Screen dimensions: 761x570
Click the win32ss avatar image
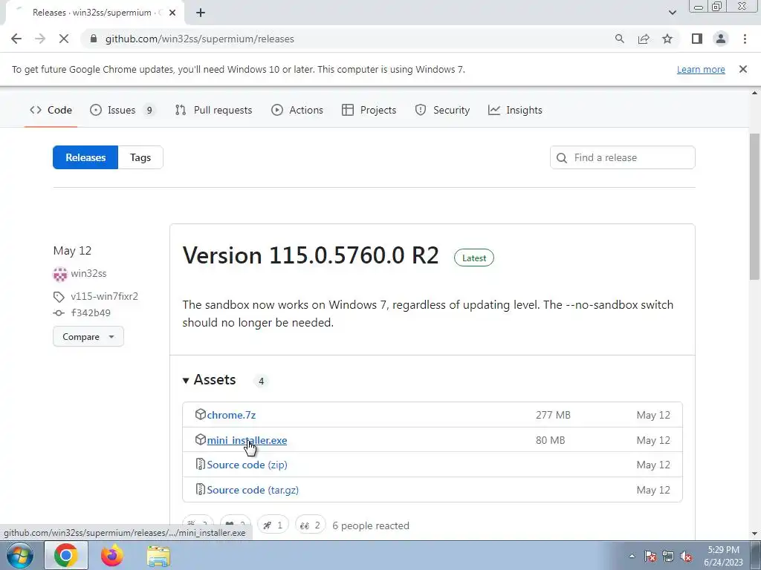click(59, 274)
